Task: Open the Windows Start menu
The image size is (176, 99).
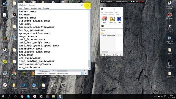Action: pyautogui.click(x=3, y=97)
